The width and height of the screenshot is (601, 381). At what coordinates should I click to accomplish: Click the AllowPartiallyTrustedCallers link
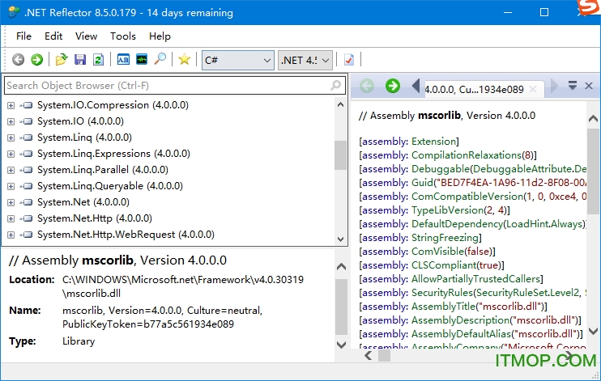click(x=475, y=279)
